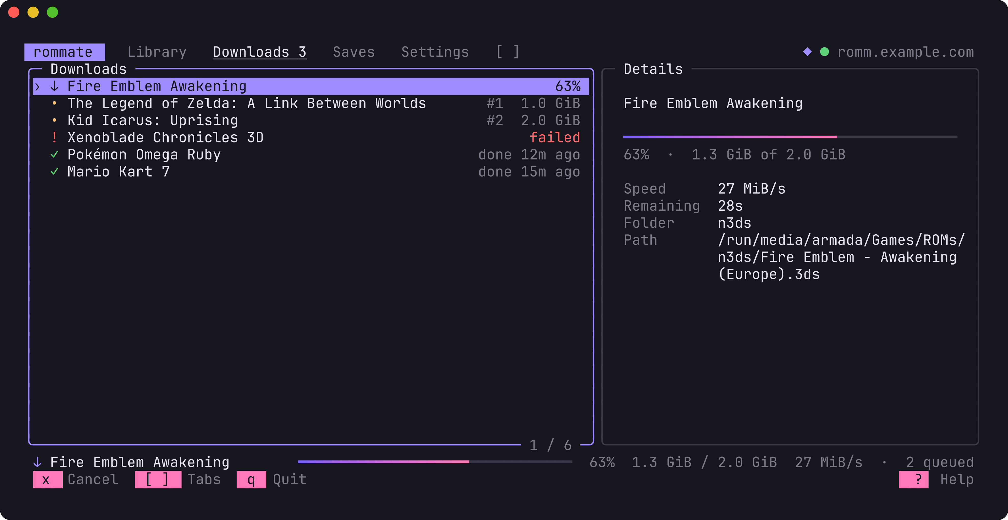Click the '28s' Remaining value
Viewport: 1008px width, 520px height.
click(x=730, y=206)
